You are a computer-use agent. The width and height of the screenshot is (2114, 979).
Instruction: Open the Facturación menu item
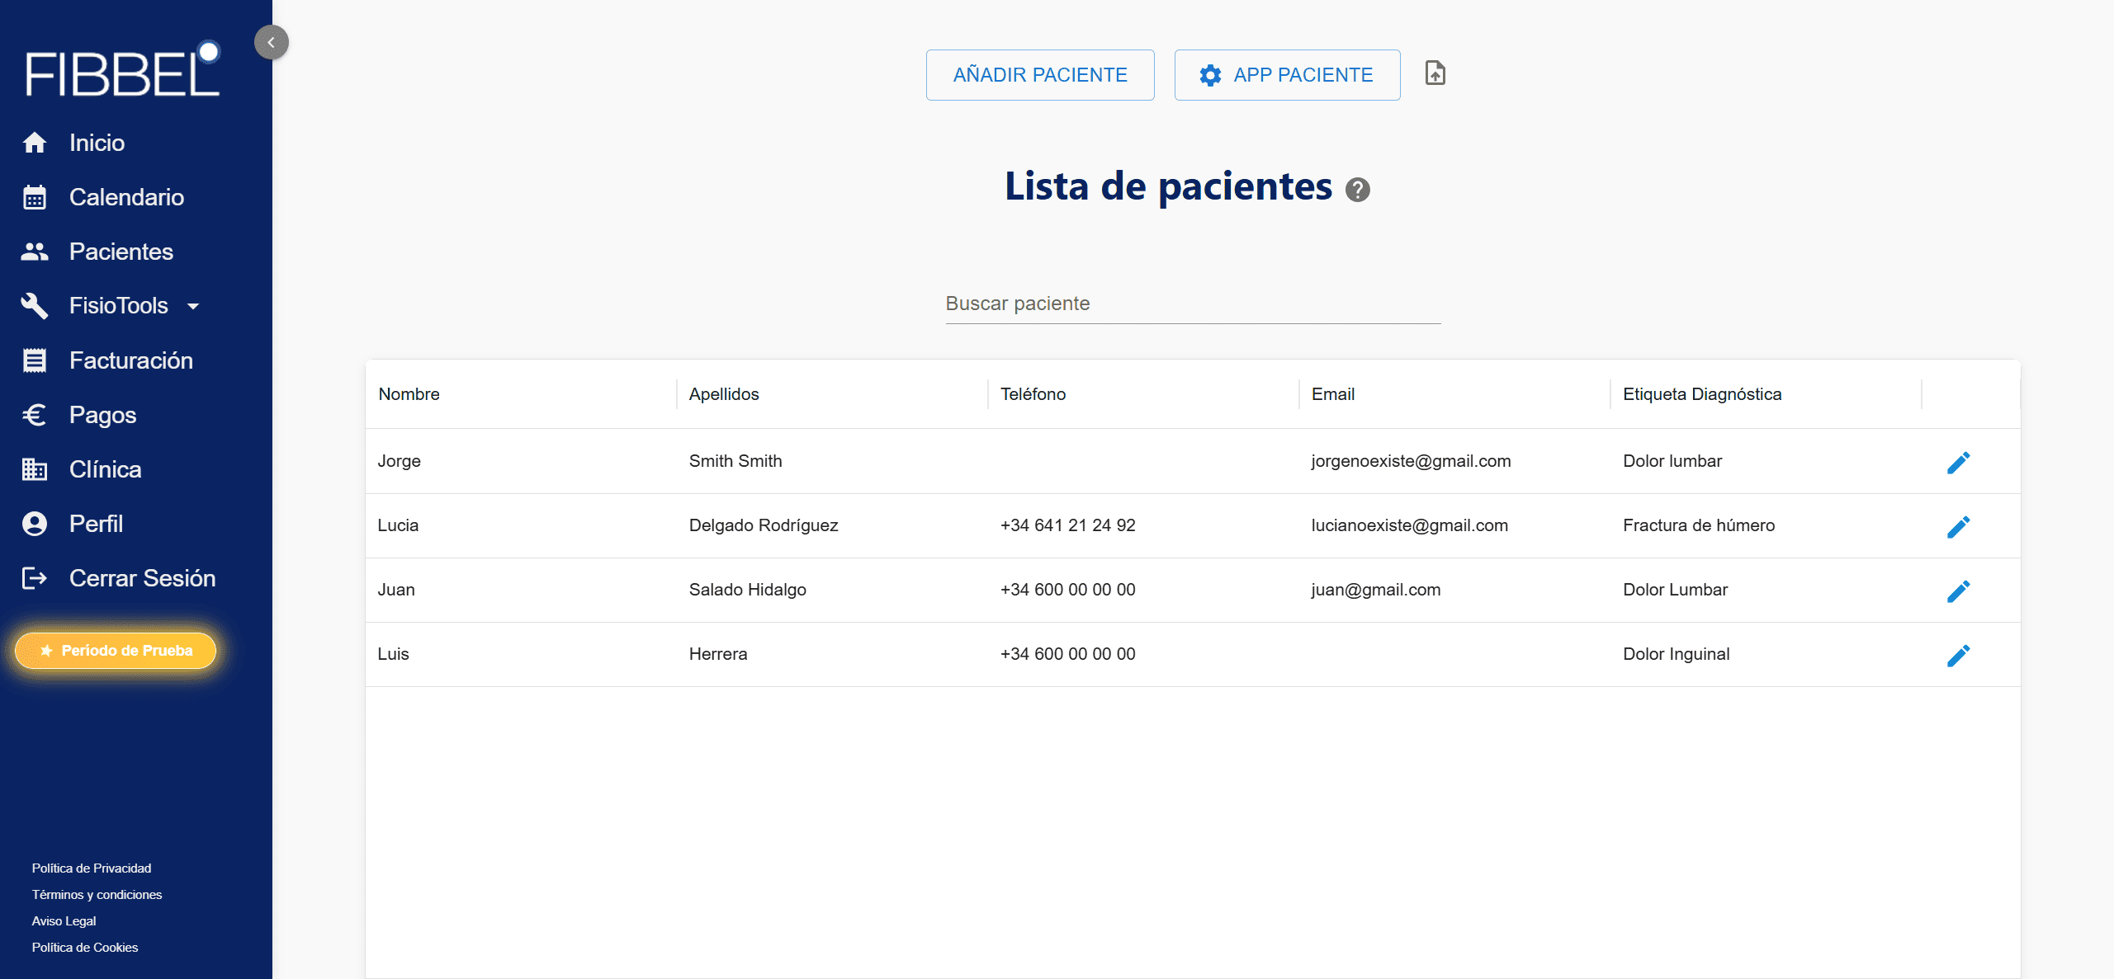pos(130,360)
